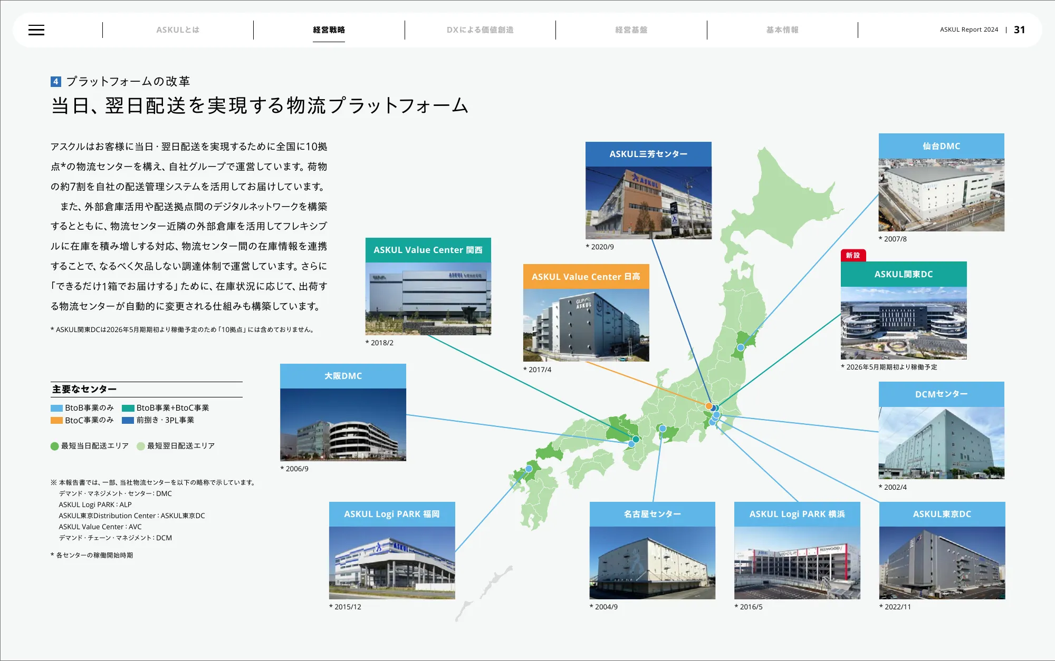Click the * 2015/12 date caption
This screenshot has width=1055, height=661.
coord(345,607)
